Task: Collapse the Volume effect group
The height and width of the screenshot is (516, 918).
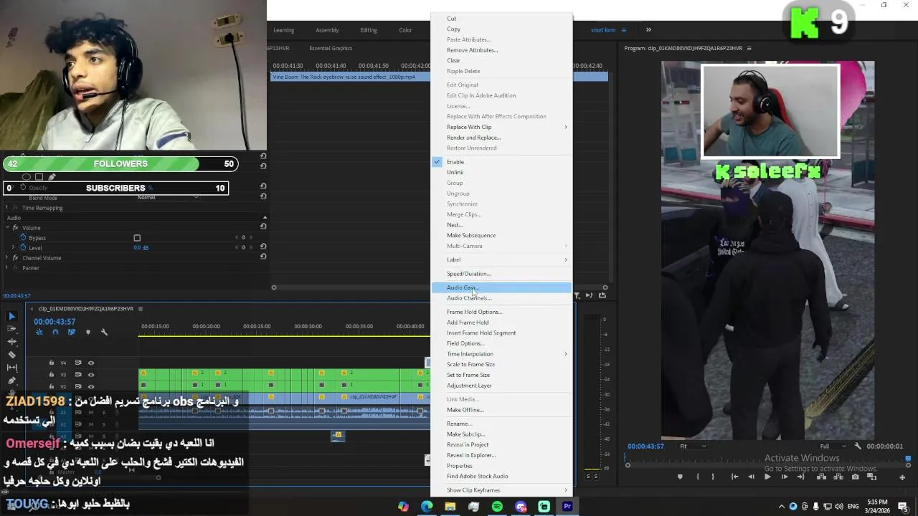Action: 7,227
